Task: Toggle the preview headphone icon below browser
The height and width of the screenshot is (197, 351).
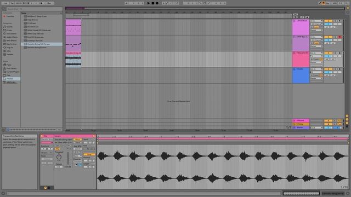Action: 8,130
